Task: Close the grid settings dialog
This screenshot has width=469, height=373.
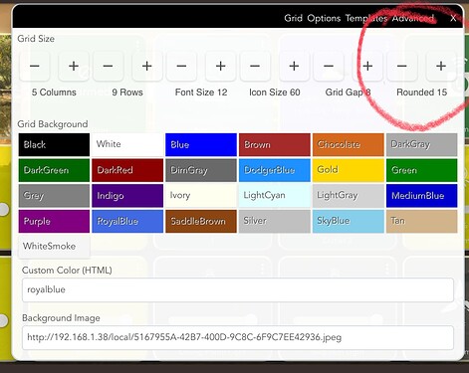Action: (x=453, y=18)
